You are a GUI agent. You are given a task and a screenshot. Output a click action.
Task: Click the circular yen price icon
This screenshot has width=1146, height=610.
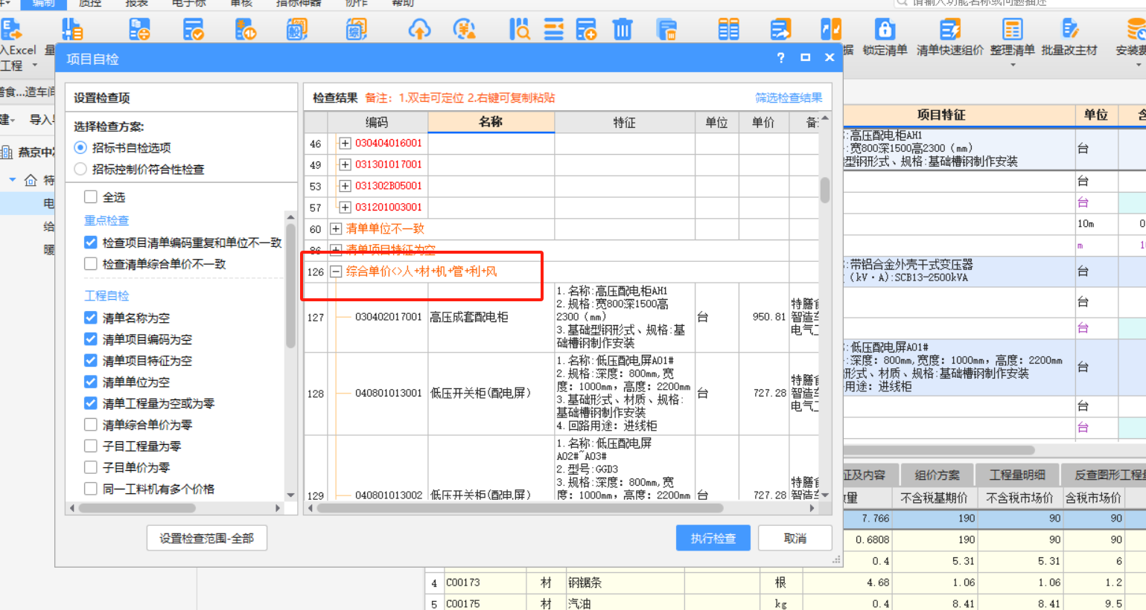[465, 30]
